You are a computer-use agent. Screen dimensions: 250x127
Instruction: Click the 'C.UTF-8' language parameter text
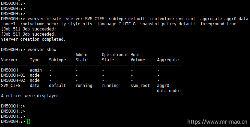pyautogui.click(x=127, y=24)
